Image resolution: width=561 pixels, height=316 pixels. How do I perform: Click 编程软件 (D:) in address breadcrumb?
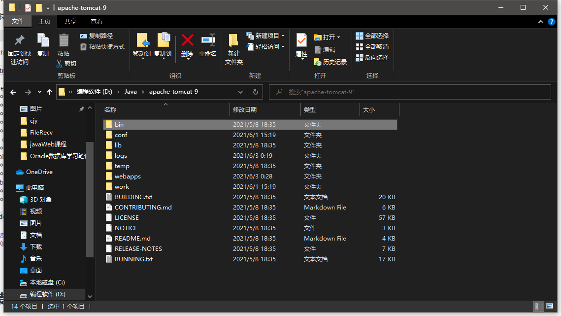click(x=95, y=92)
